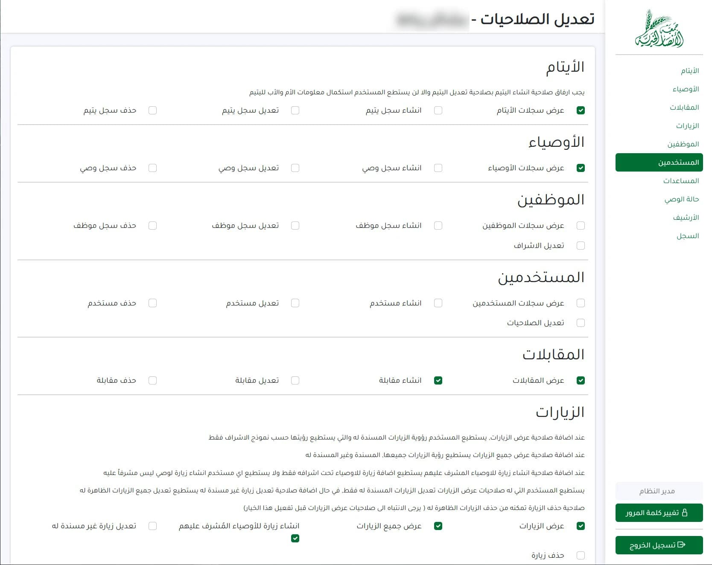
Task: Select the active المستخدمين sidebar item
Action: 659,163
